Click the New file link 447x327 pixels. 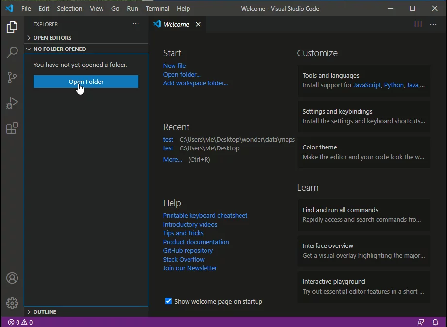pos(174,66)
